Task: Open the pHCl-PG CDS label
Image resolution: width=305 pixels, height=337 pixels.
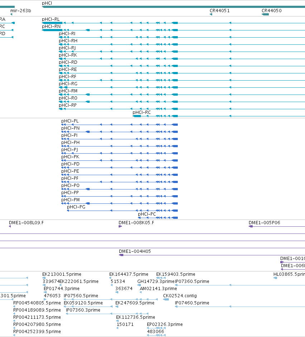Action: tap(76, 207)
